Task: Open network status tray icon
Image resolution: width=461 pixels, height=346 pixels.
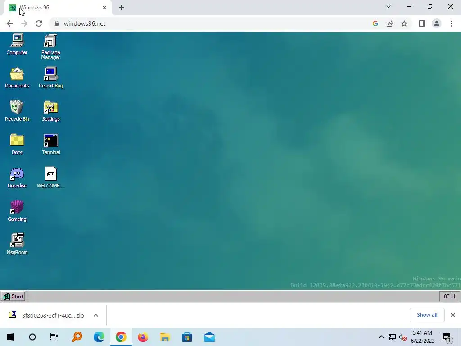Action: click(x=392, y=337)
